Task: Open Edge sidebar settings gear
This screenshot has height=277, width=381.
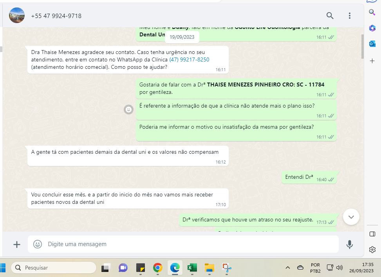Action: point(372,250)
